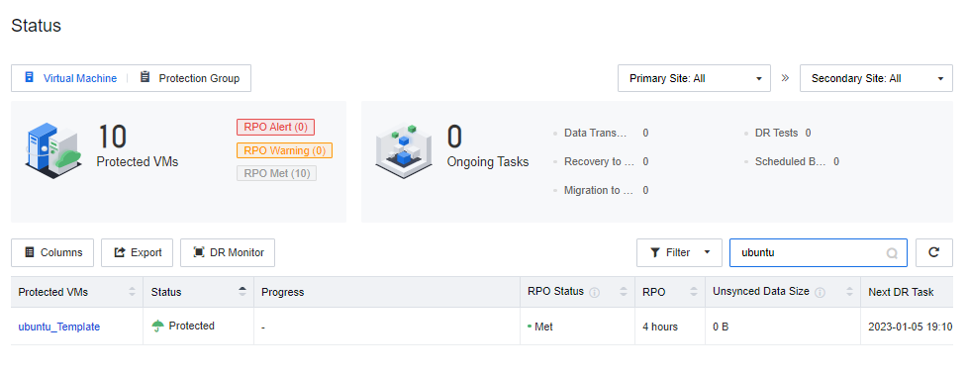
Task: Click the 0 Ongoing Tasks count
Action: pos(454,137)
